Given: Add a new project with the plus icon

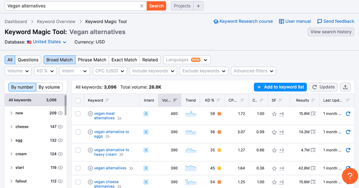Looking at the screenshot, I should pos(198,6).
